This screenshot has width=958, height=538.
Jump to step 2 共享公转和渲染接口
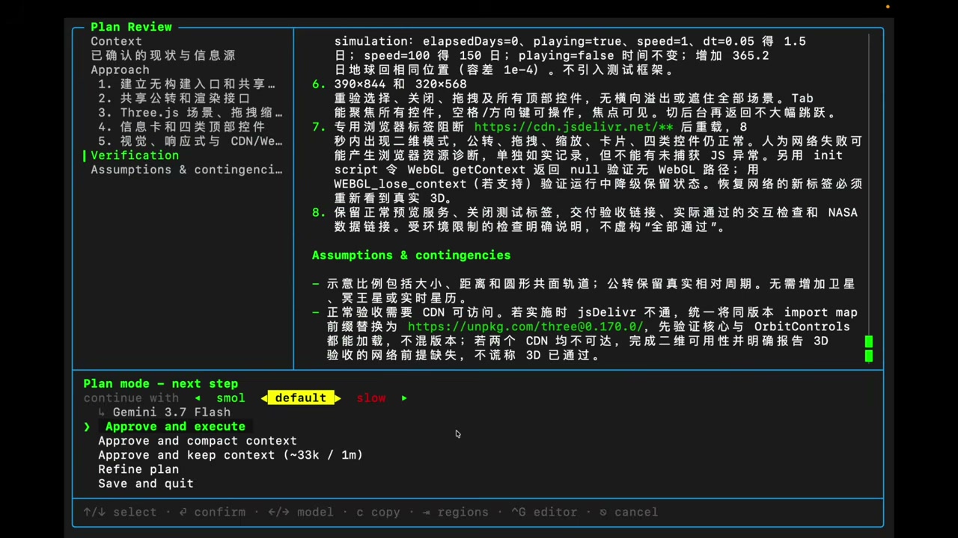[x=174, y=98]
